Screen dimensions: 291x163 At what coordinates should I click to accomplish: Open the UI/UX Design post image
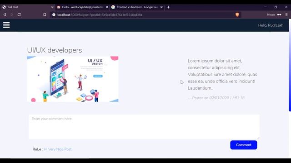coord(73,79)
